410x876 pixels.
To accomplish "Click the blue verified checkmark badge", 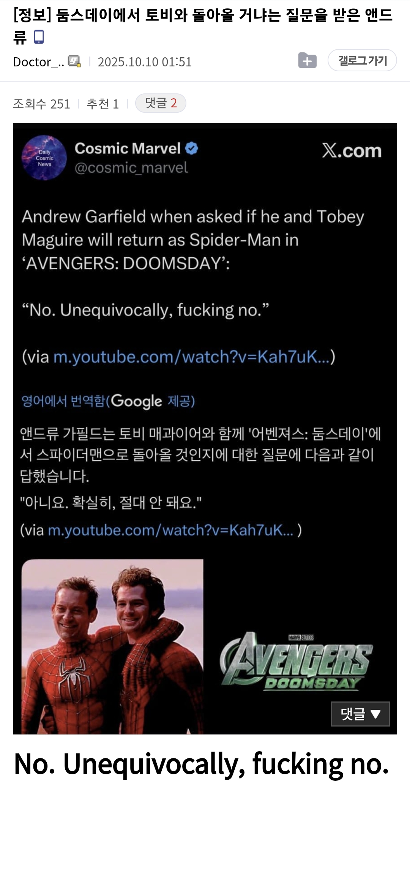I will coord(192,148).
